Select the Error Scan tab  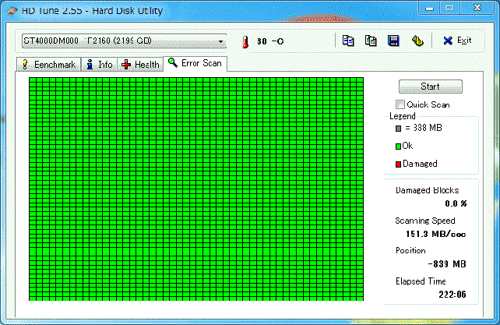tap(195, 63)
